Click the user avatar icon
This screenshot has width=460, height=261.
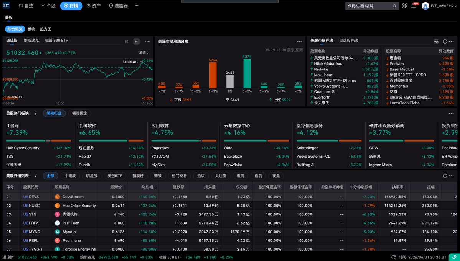tap(425, 6)
